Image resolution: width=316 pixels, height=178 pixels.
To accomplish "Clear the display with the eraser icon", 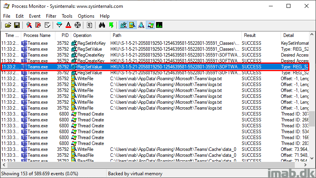I will click(x=47, y=25).
